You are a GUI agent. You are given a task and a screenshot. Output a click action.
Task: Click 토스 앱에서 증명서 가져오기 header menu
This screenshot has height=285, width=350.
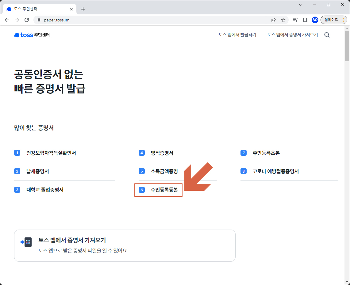(293, 35)
